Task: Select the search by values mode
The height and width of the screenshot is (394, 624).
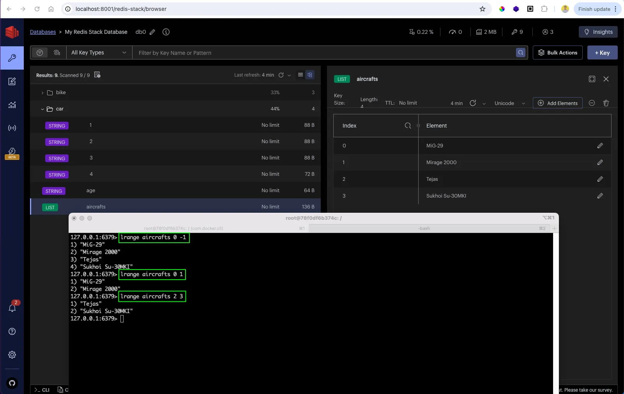Action: pos(57,53)
